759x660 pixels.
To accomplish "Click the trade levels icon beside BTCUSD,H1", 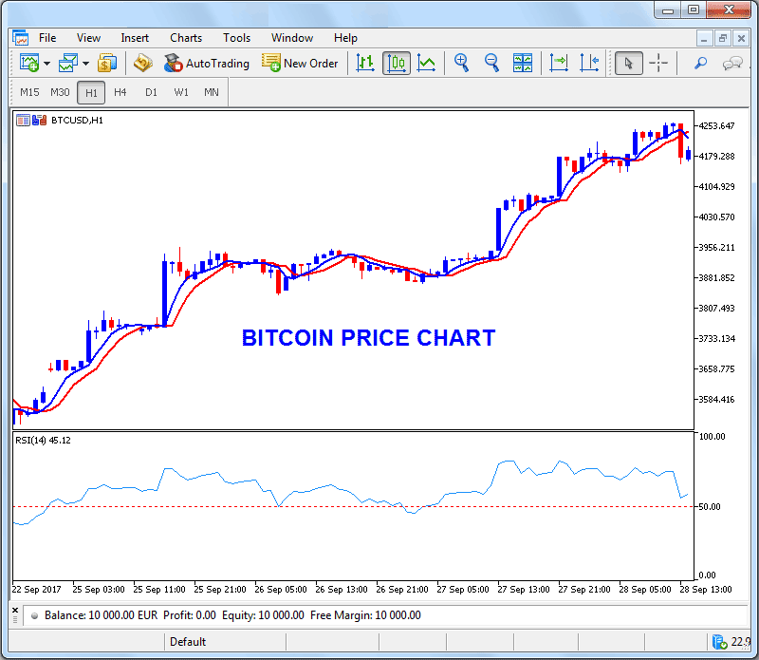I will coord(39,121).
